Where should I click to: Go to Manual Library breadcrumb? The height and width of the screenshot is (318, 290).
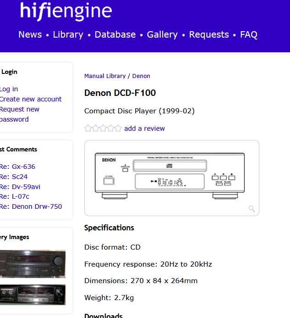click(105, 76)
